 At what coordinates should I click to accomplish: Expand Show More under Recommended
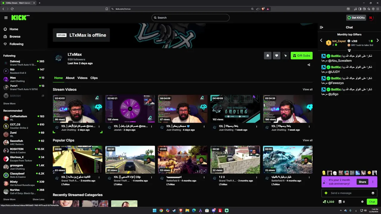coord(9,199)
